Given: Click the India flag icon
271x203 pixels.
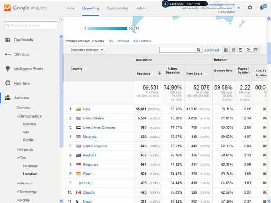Looking at the screenshot, I should 78,109.
